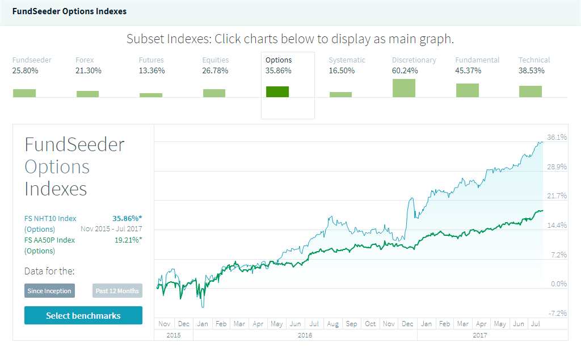581x350 pixels.
Task: Click the Options subset index bar
Action: point(277,91)
